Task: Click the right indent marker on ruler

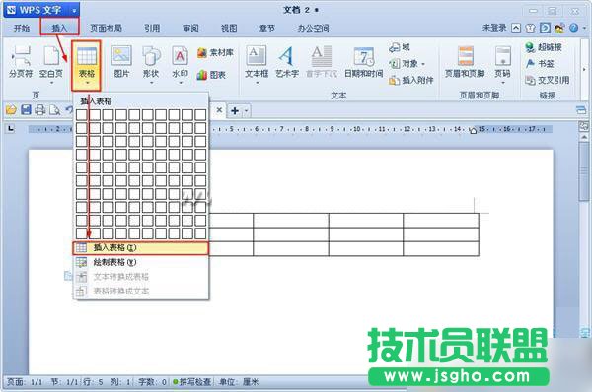Action: coord(473,130)
